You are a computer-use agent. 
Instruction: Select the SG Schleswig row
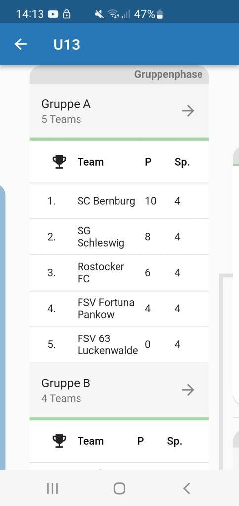(119, 237)
